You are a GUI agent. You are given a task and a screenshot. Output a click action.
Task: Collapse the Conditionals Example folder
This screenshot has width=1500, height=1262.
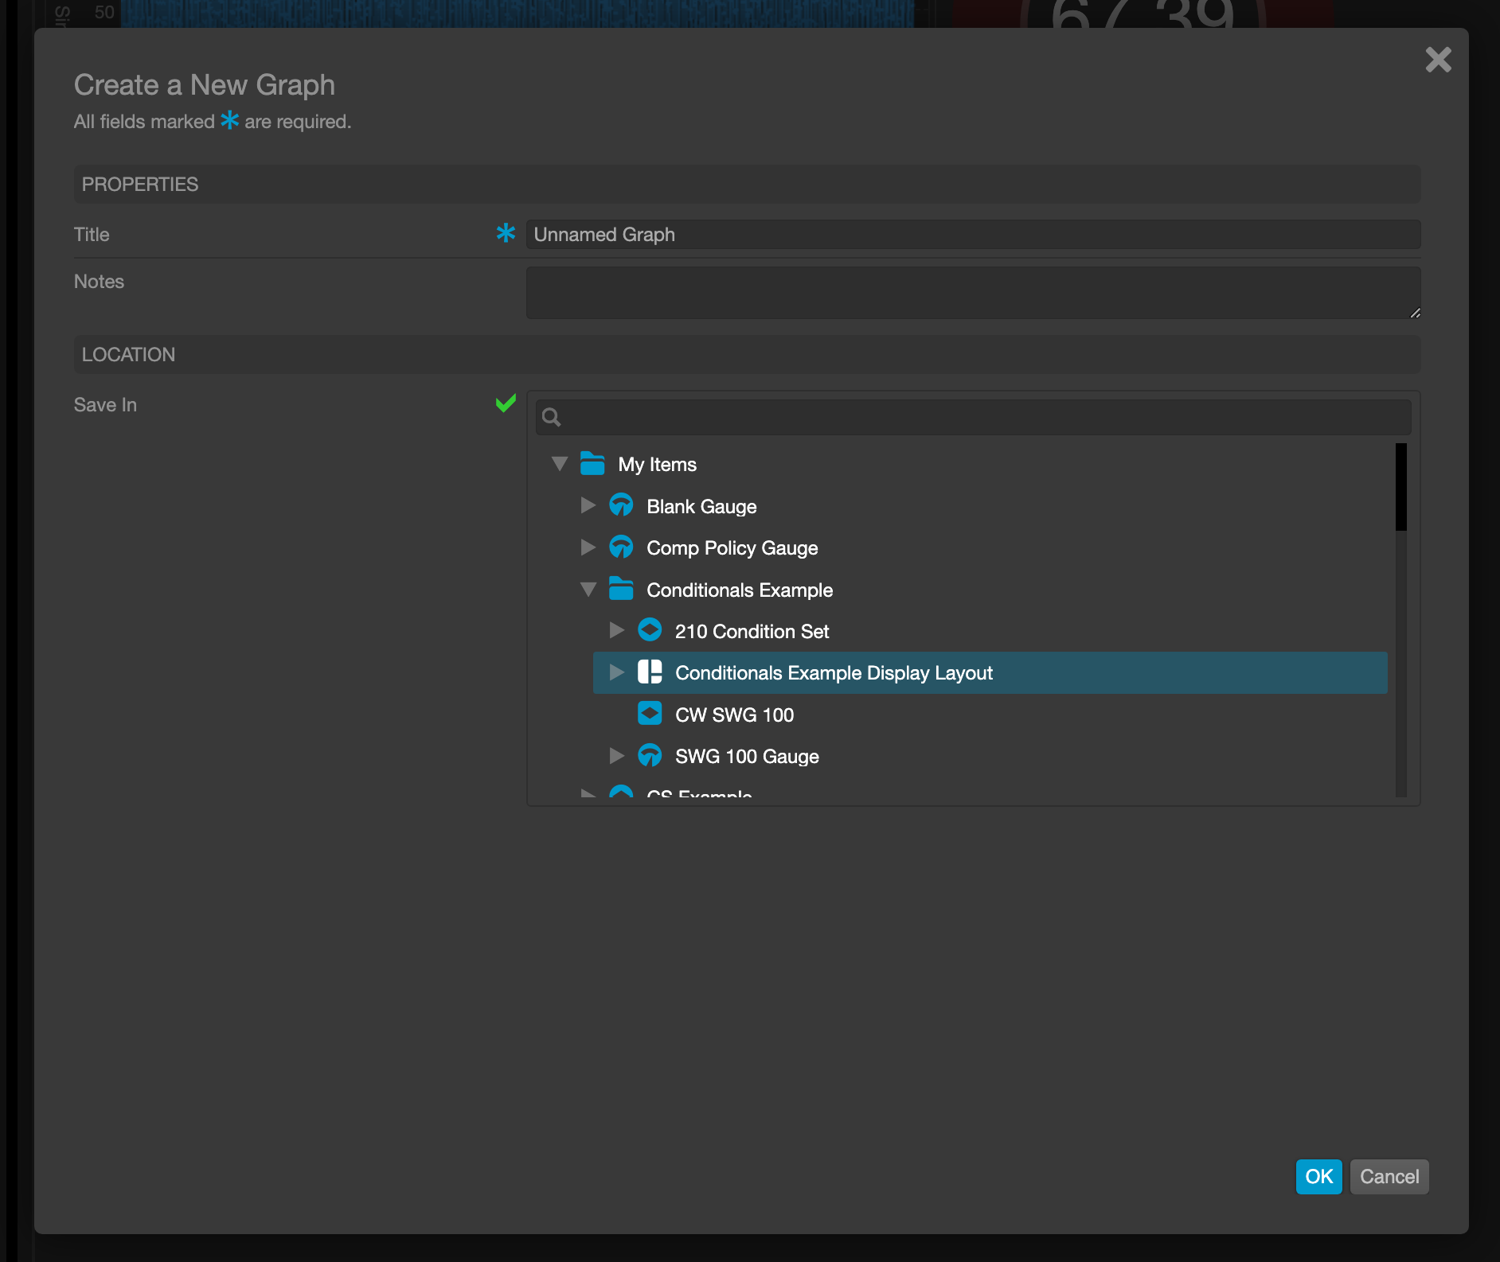pos(589,590)
